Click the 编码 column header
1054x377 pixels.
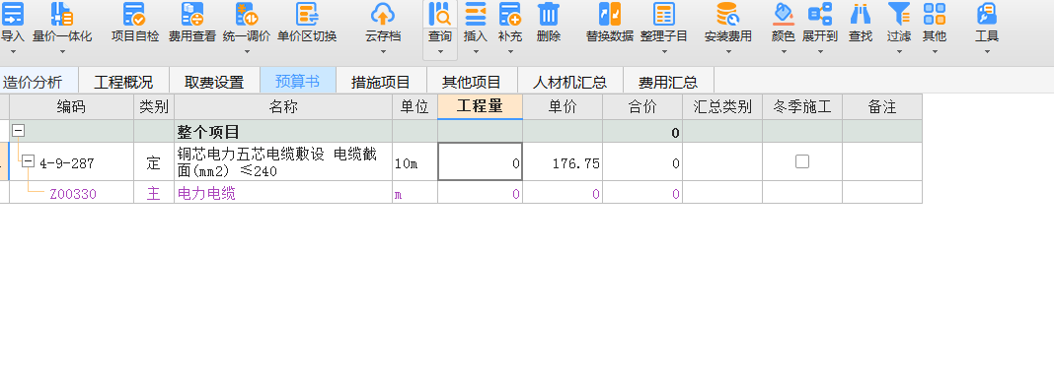(x=71, y=106)
